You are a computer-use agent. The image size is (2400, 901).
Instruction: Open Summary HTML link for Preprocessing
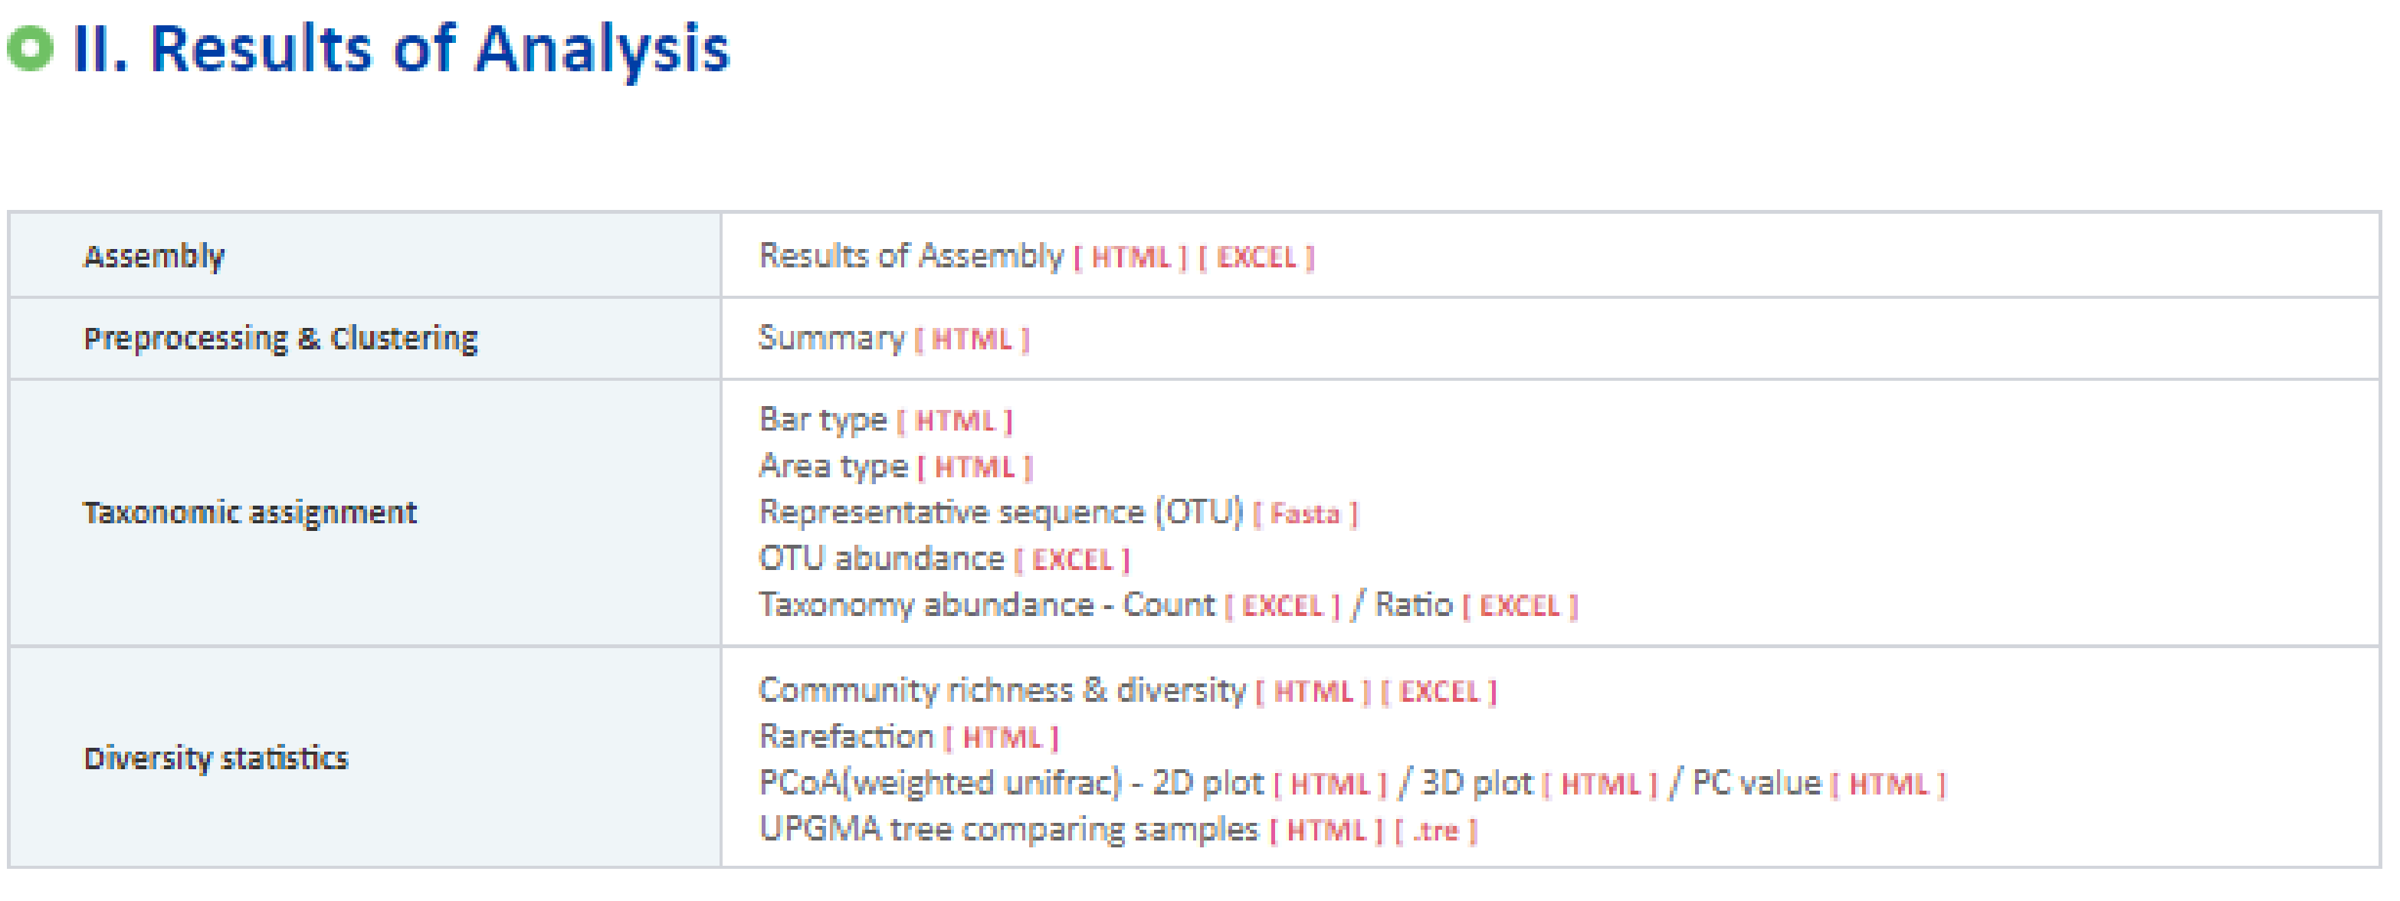pyautogui.click(x=971, y=340)
